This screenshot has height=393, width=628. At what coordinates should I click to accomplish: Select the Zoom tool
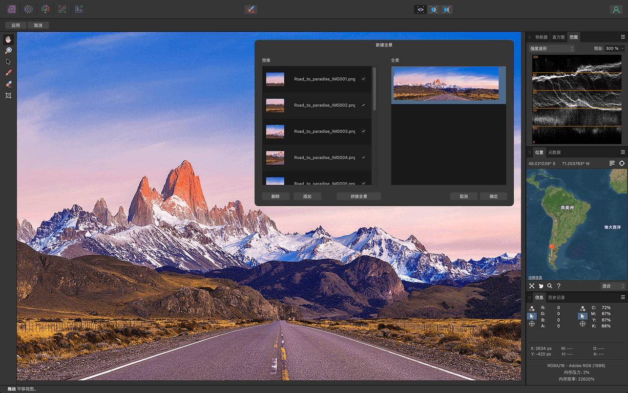click(x=8, y=50)
